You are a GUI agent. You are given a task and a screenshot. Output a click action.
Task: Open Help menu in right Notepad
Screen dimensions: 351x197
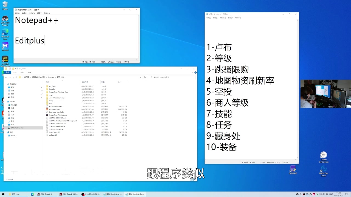coord(238,18)
